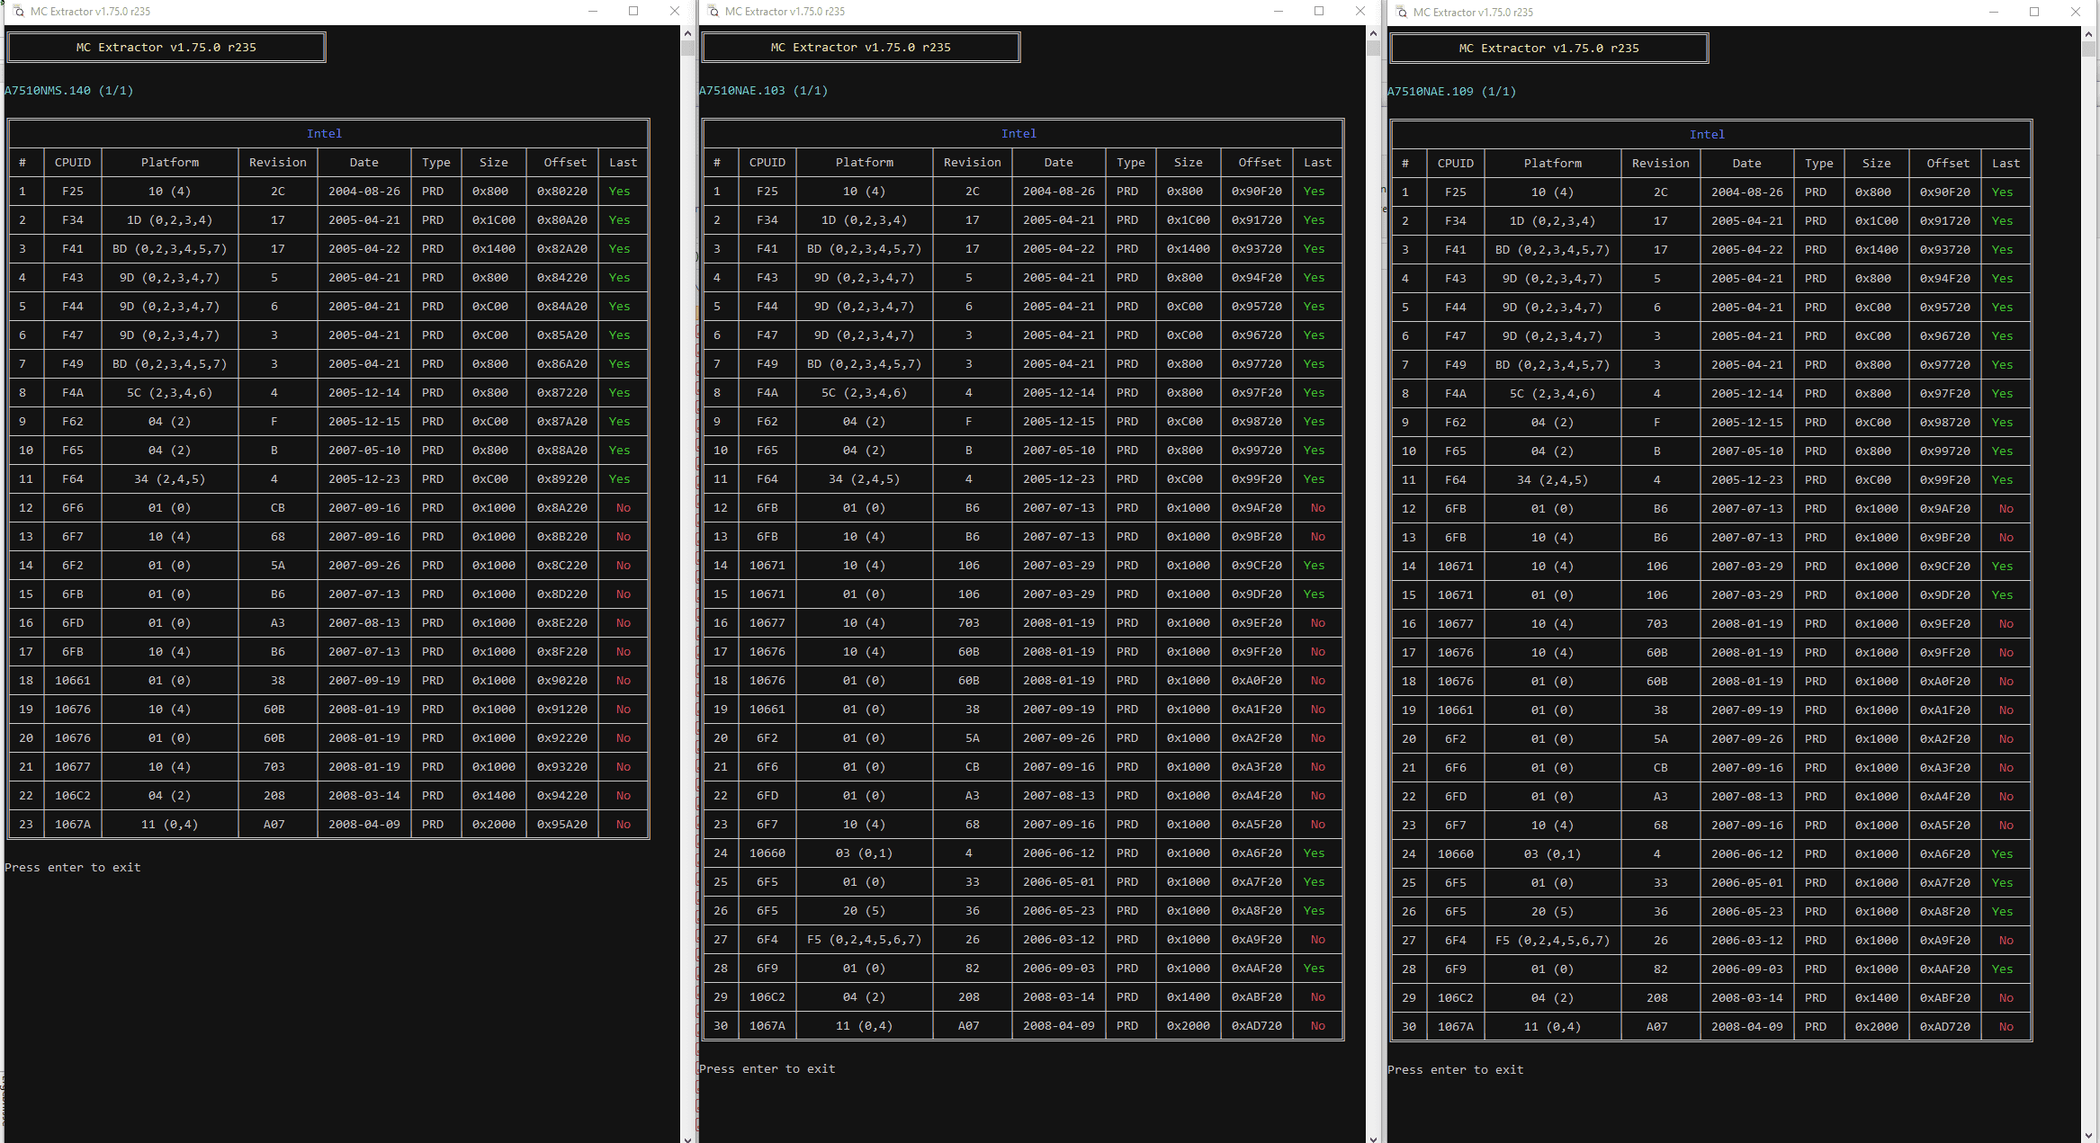
Task: Click offset cell 0x90220
Action: [x=562, y=681]
